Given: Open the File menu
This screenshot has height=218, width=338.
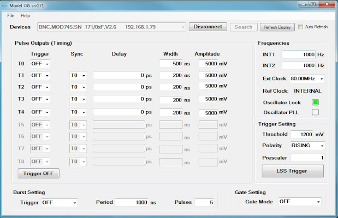Looking at the screenshot, I should 10,15.
